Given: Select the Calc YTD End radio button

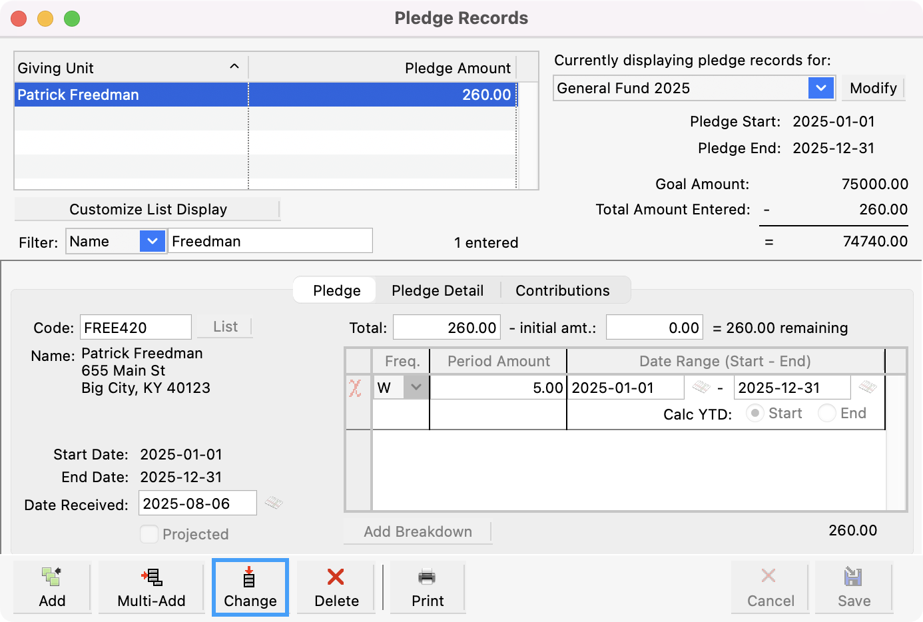Looking at the screenshot, I should (x=826, y=413).
